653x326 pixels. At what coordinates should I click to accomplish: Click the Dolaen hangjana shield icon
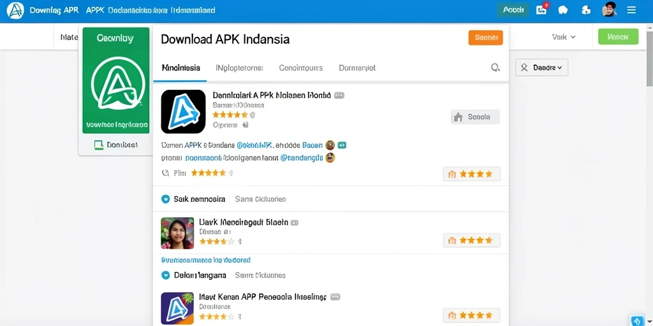(166, 275)
